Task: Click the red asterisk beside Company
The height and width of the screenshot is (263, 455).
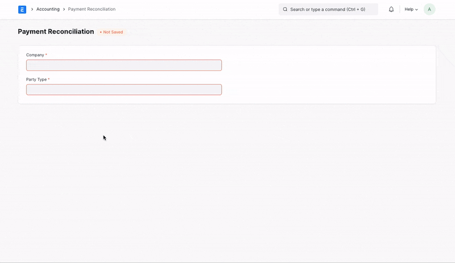Action: 46,55
